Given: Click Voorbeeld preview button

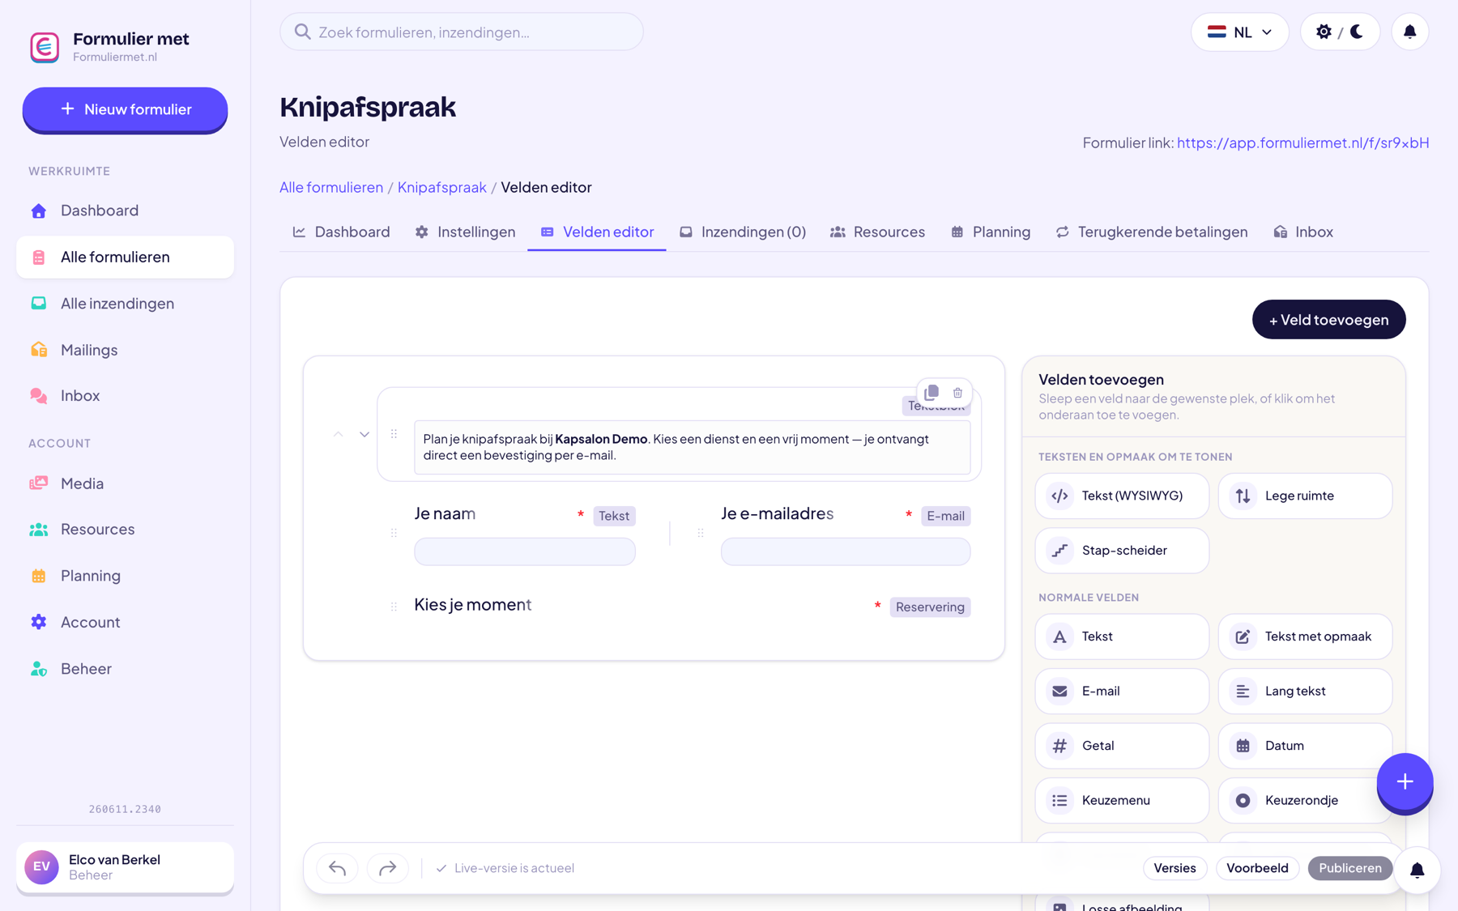Looking at the screenshot, I should 1257,868.
